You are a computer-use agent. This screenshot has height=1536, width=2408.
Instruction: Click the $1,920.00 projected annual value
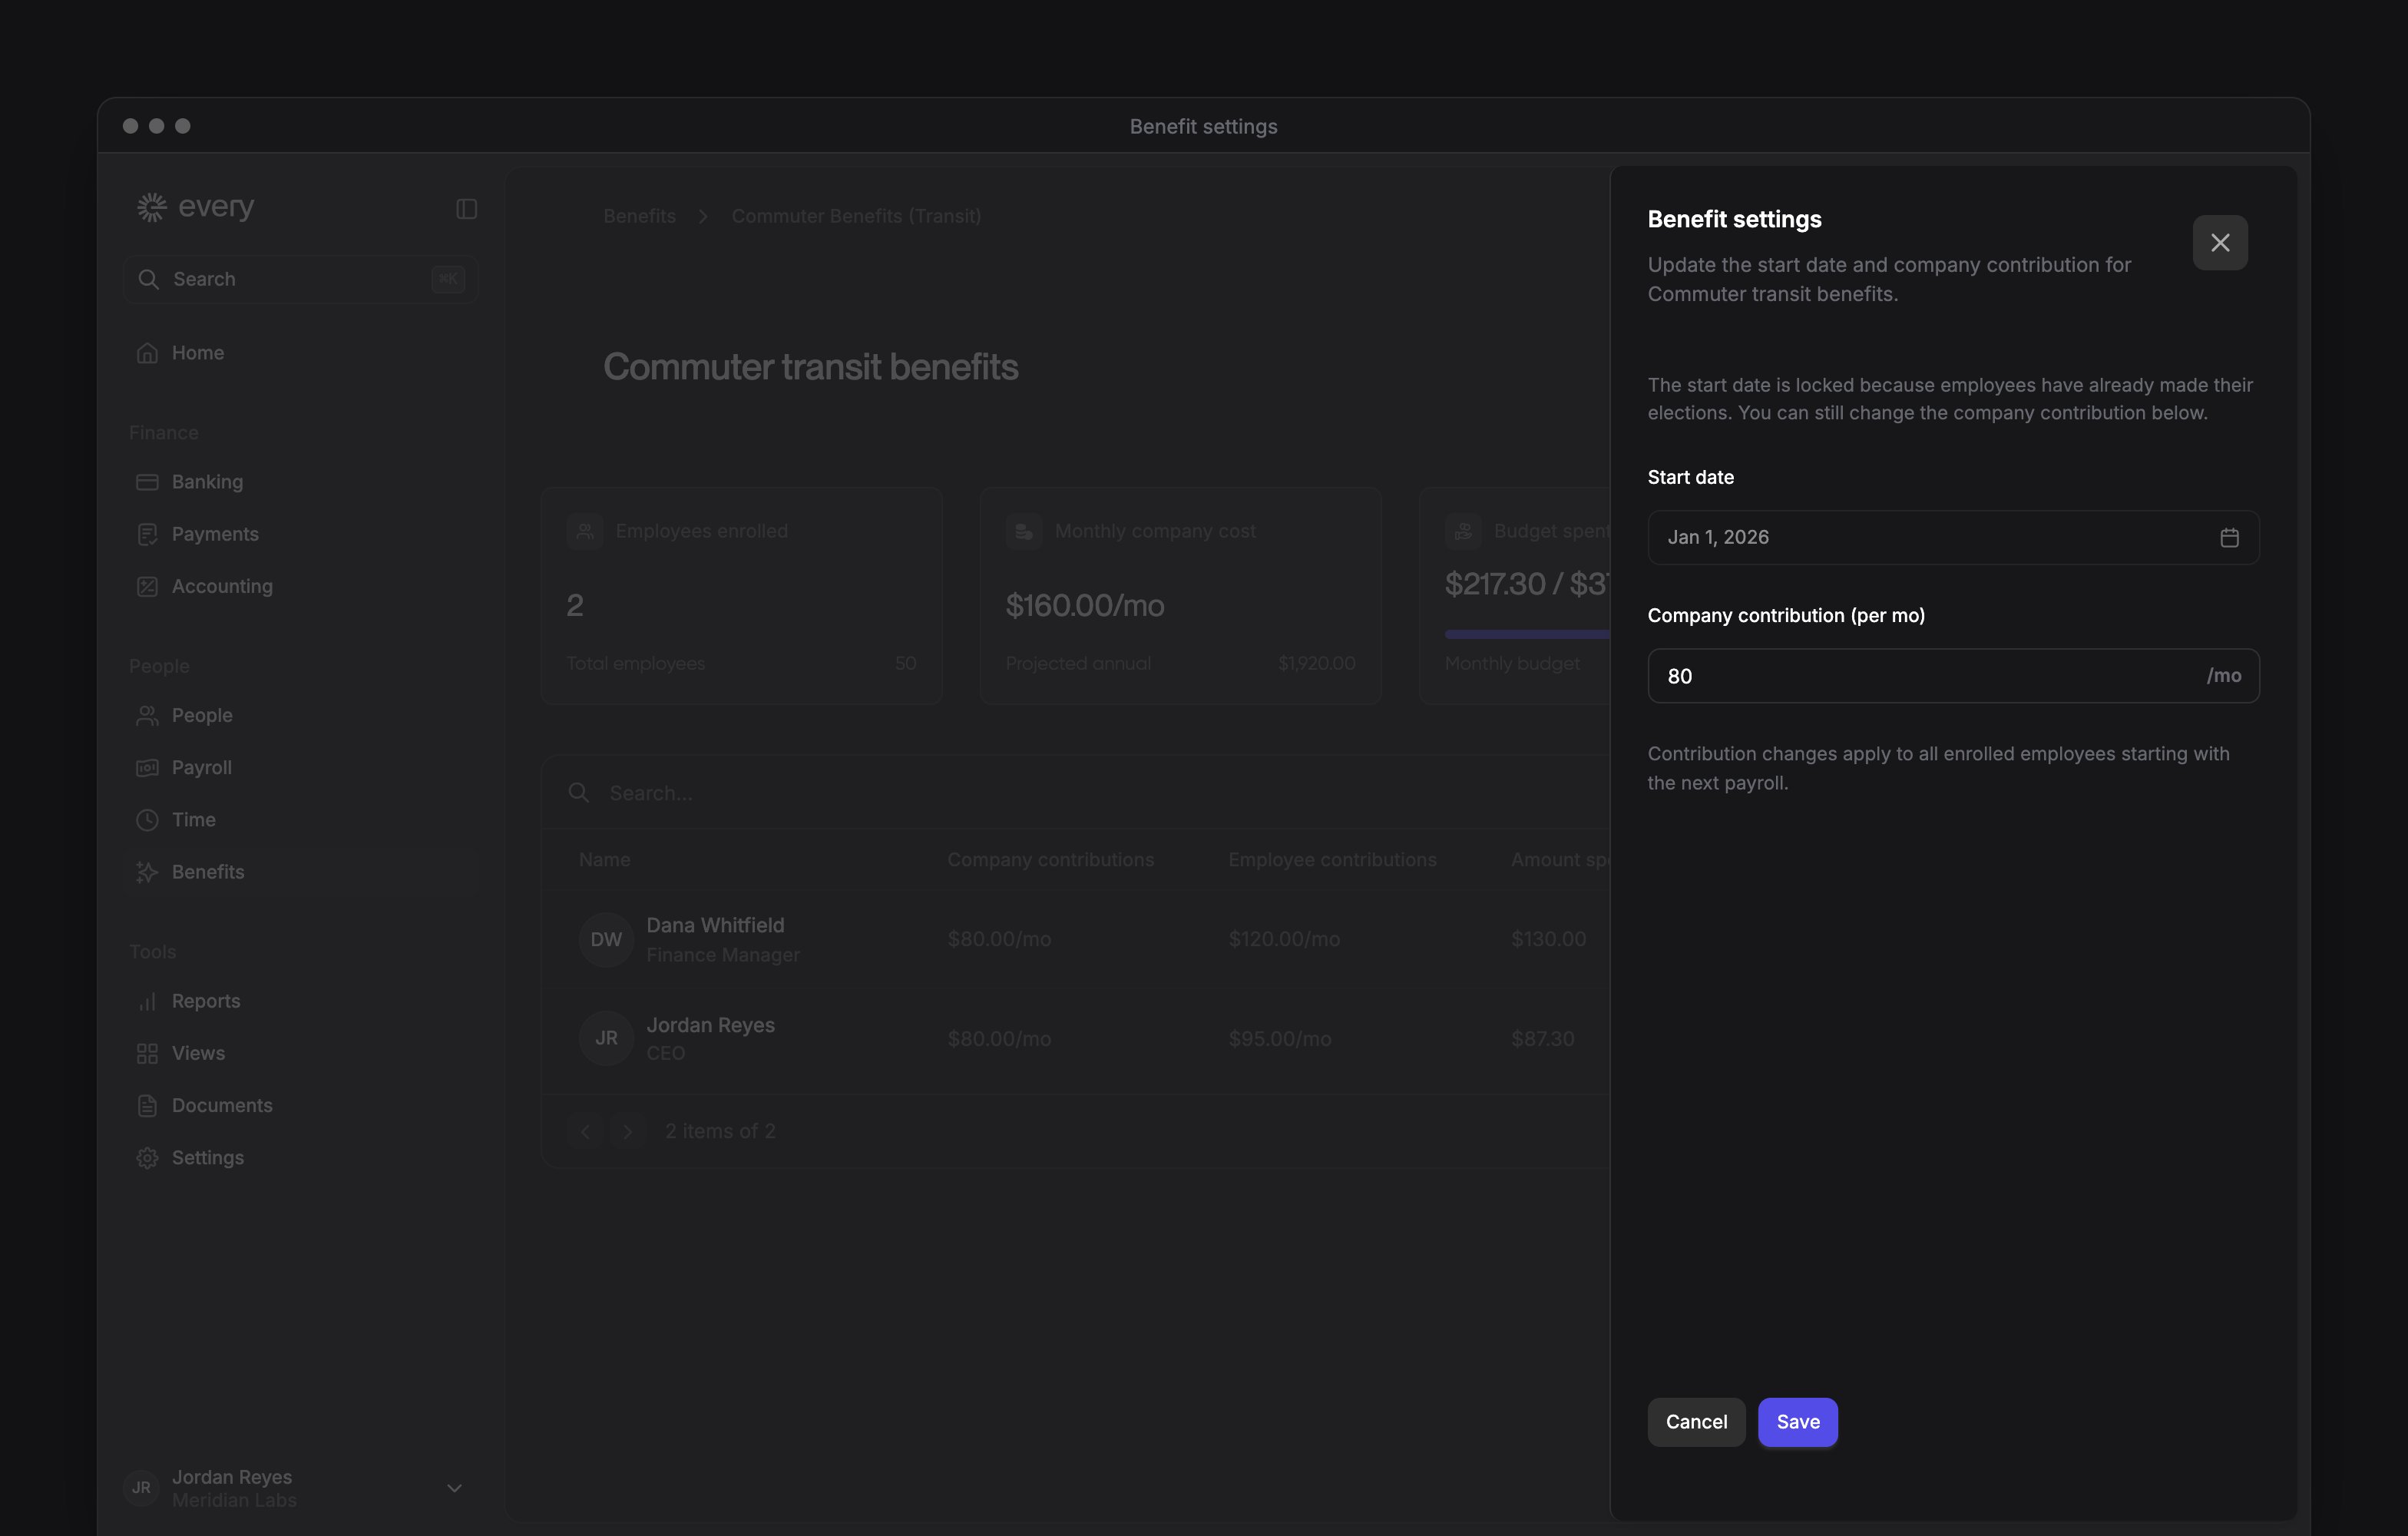point(1316,664)
